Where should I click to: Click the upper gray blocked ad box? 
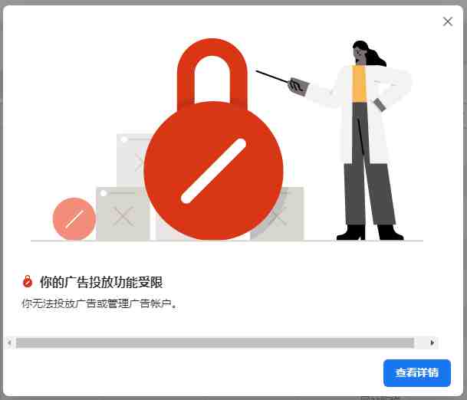(x=131, y=161)
